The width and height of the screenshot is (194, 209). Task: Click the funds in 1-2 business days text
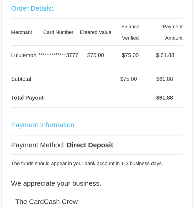coord(87,164)
